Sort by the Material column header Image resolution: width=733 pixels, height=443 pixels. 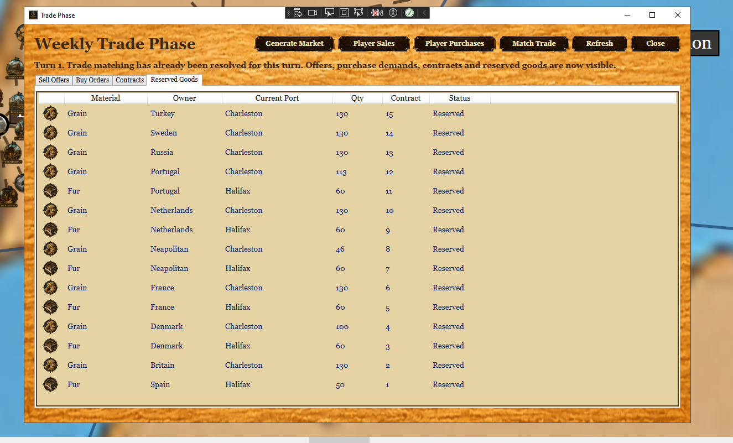pos(106,98)
